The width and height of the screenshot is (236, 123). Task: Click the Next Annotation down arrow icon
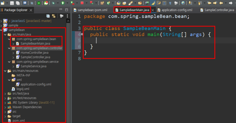[191, 3]
